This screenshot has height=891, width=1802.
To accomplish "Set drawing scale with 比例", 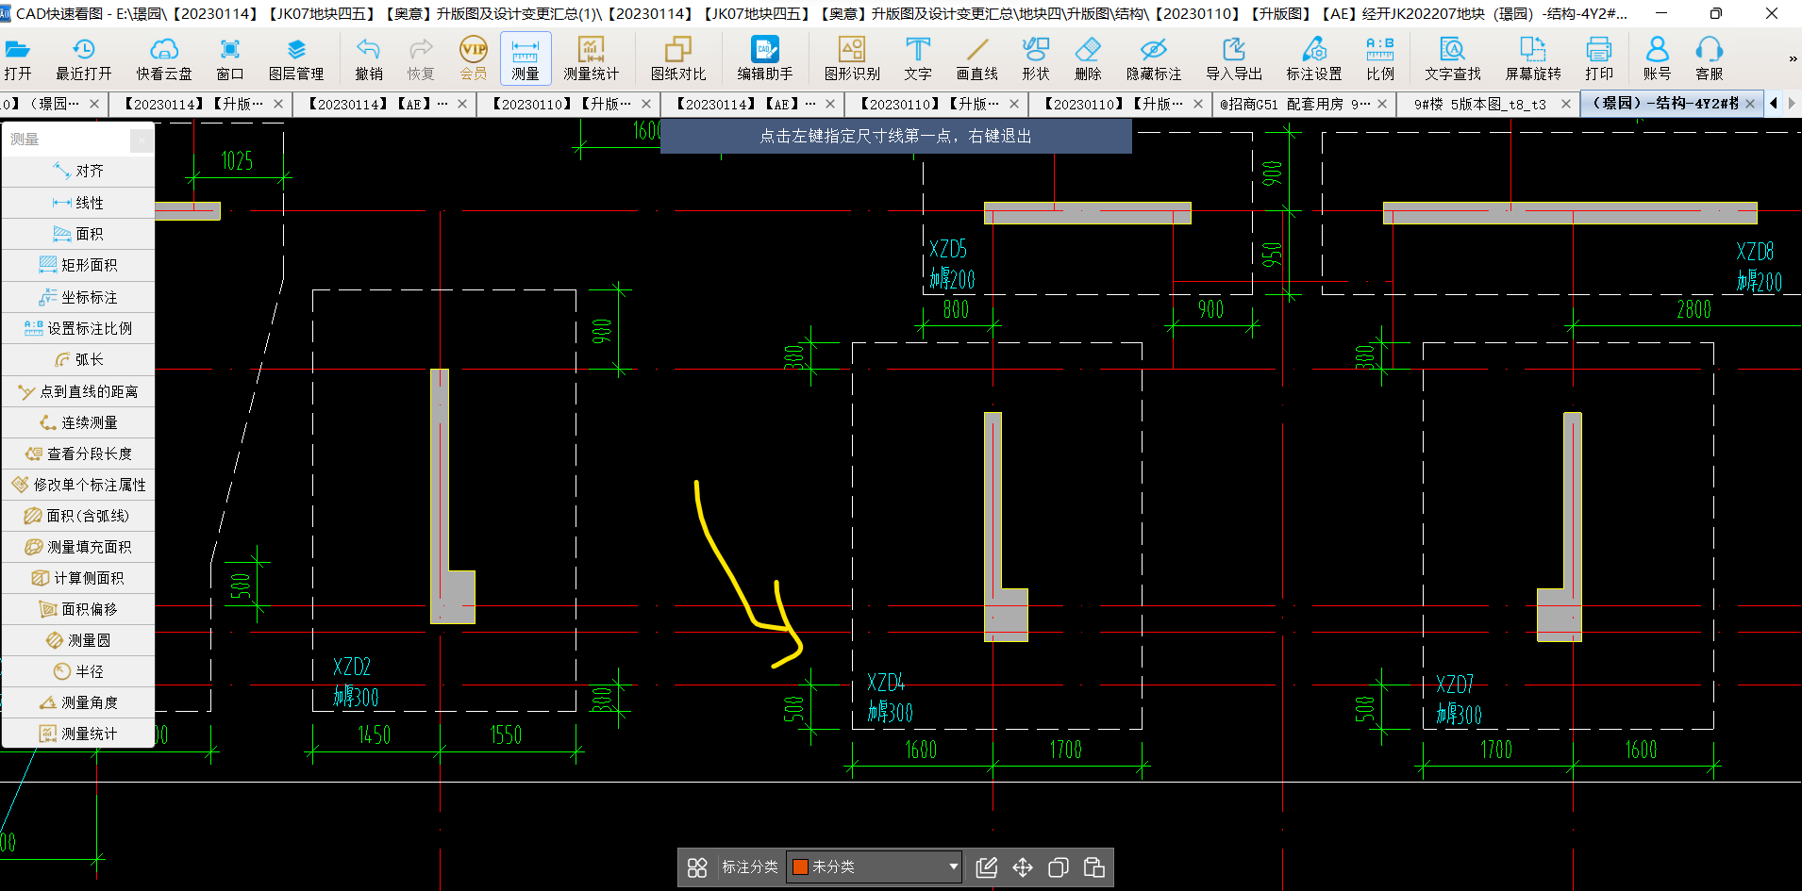I will coord(1380,58).
